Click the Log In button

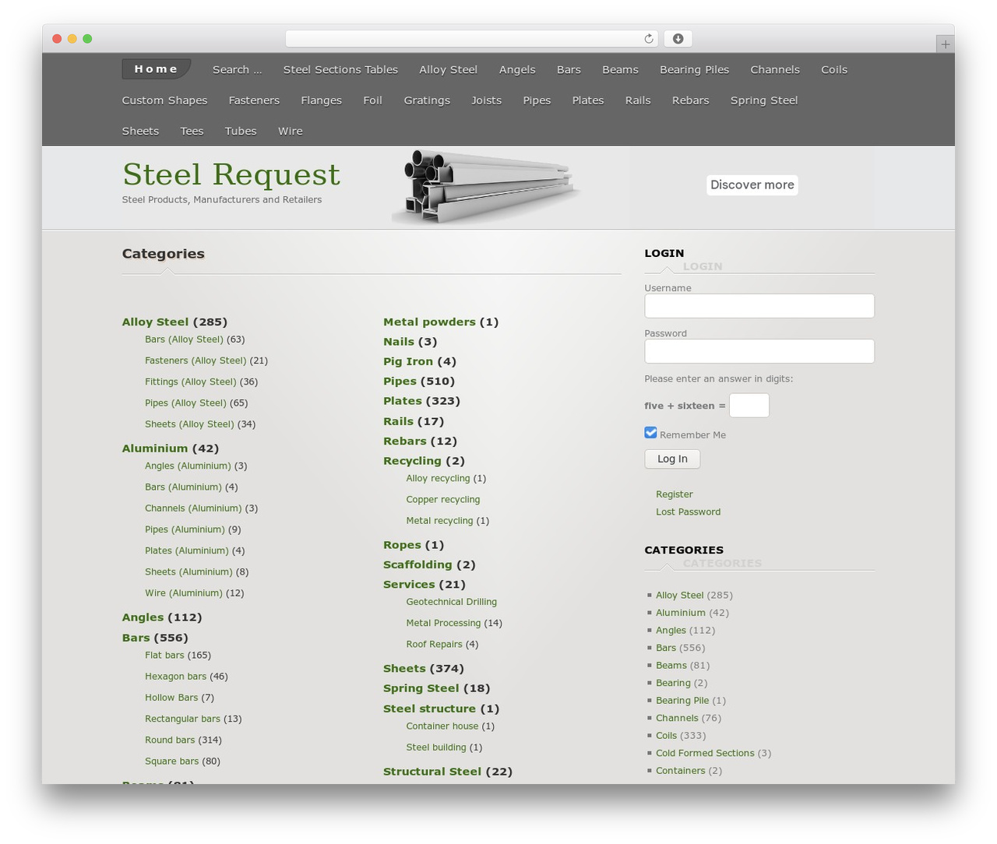pos(672,459)
